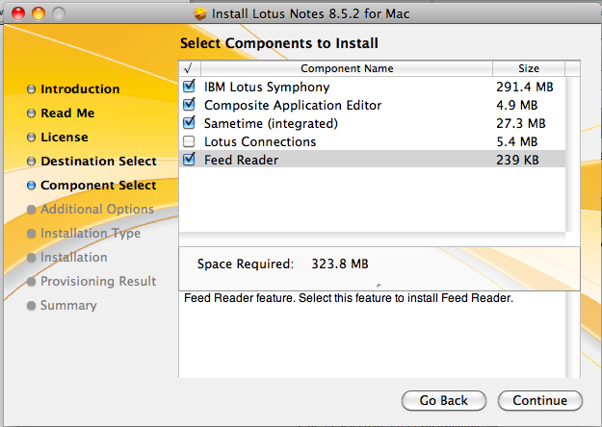602x427 pixels.
Task: Click the Destination Select step label
Action: [x=98, y=161]
